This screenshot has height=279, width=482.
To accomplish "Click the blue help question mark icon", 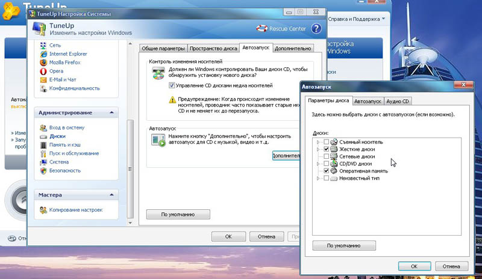I will click(316, 28).
